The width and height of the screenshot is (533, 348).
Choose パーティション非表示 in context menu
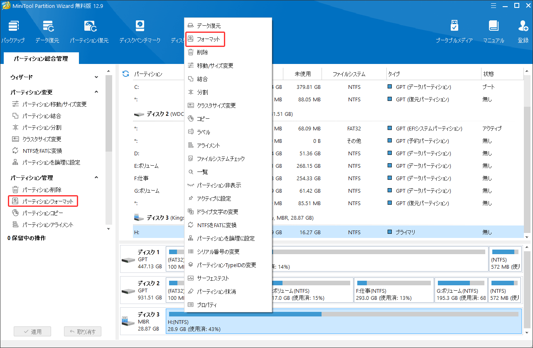pos(228,185)
